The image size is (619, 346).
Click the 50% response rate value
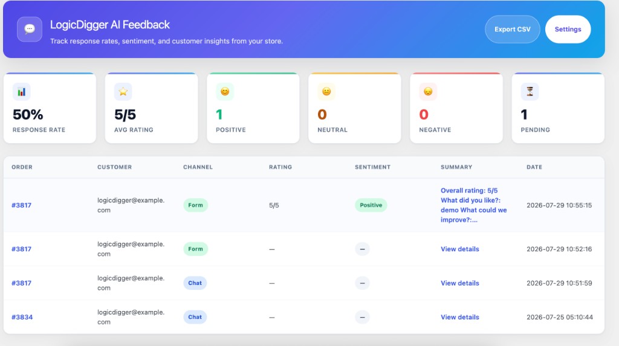tap(28, 115)
